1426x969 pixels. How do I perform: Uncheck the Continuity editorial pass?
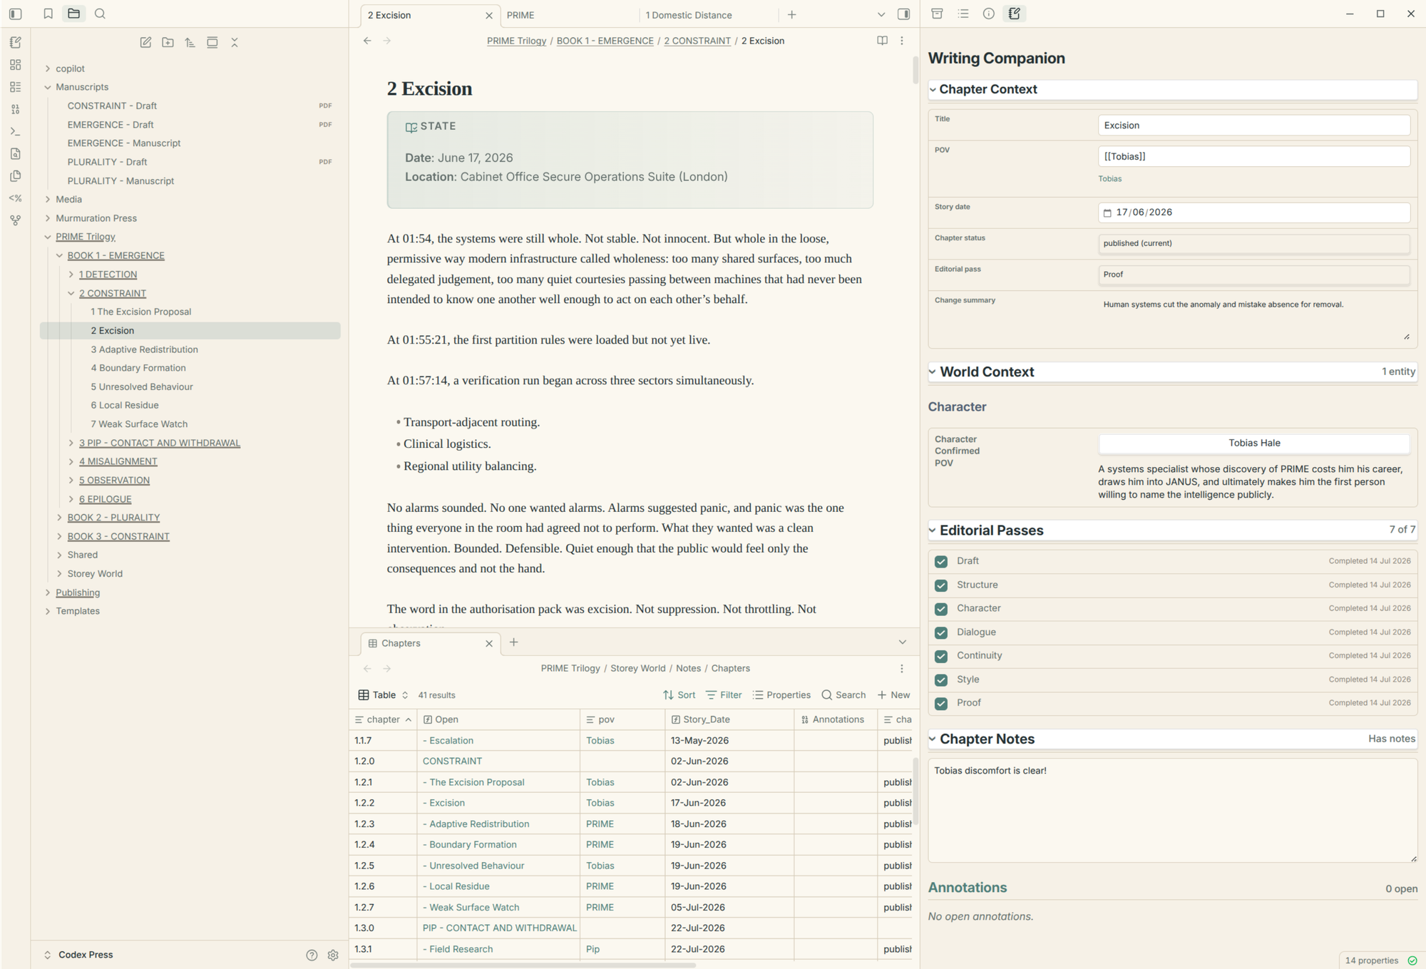pos(940,656)
